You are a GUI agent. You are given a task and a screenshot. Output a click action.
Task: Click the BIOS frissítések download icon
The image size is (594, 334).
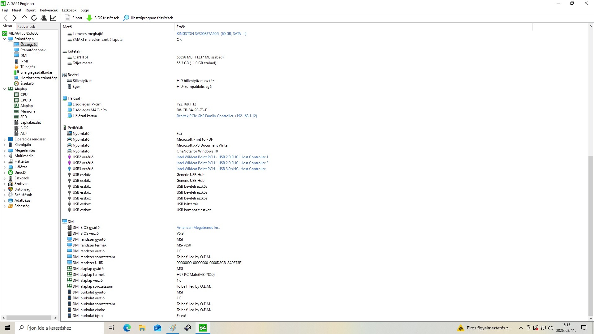pyautogui.click(x=89, y=18)
